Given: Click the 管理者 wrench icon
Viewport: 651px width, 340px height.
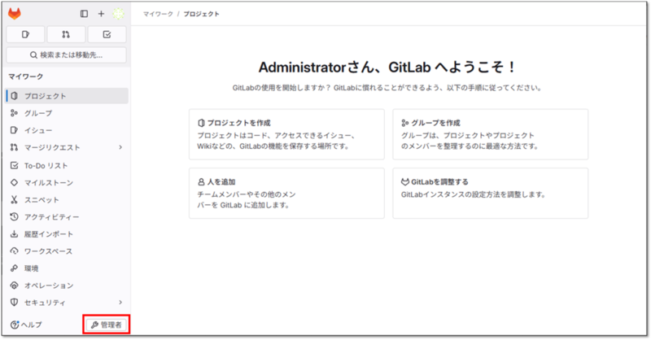Looking at the screenshot, I should pos(94,325).
